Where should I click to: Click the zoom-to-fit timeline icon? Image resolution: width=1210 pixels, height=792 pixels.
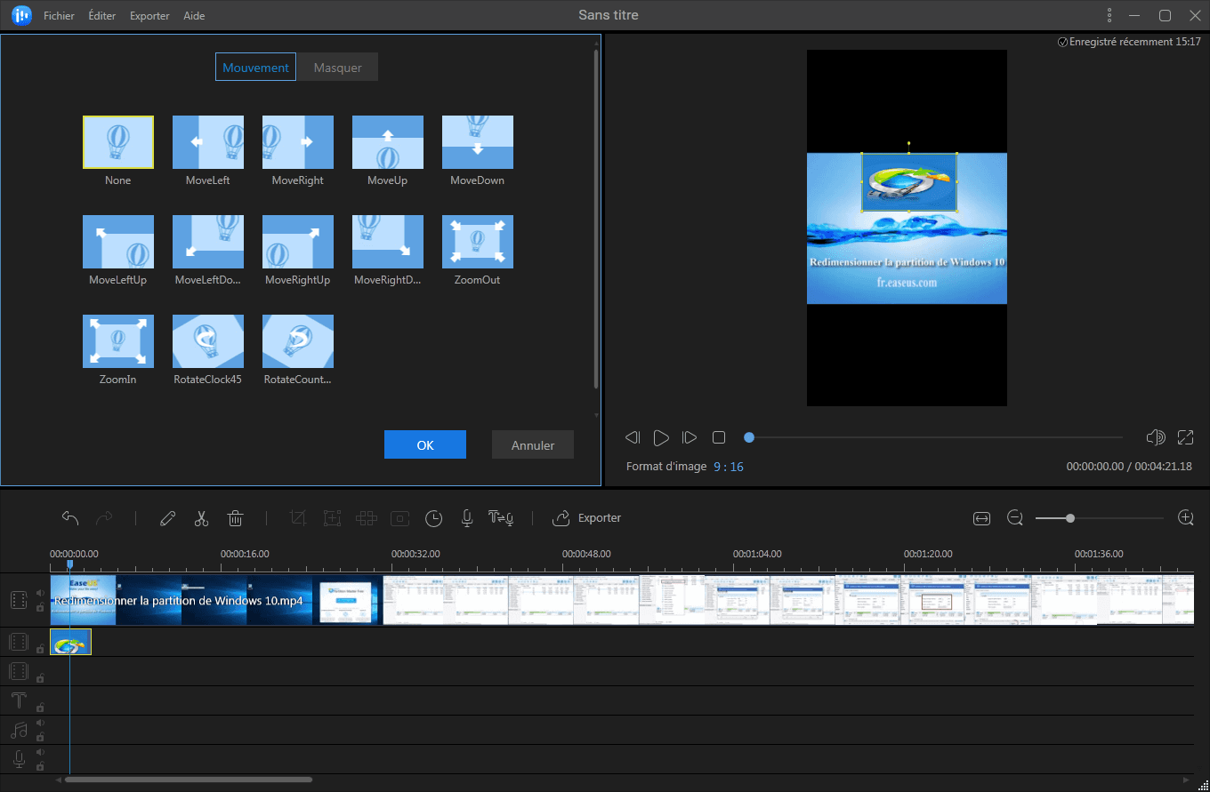[x=981, y=518]
